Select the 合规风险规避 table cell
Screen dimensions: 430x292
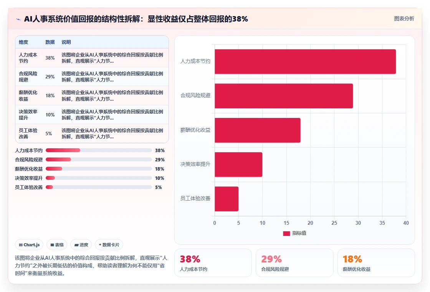[28, 76]
